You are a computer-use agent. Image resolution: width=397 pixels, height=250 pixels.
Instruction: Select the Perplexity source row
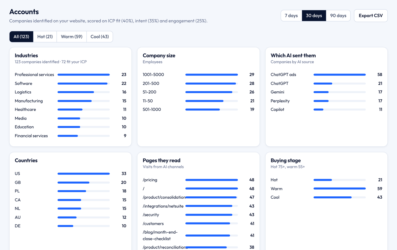(x=326, y=101)
